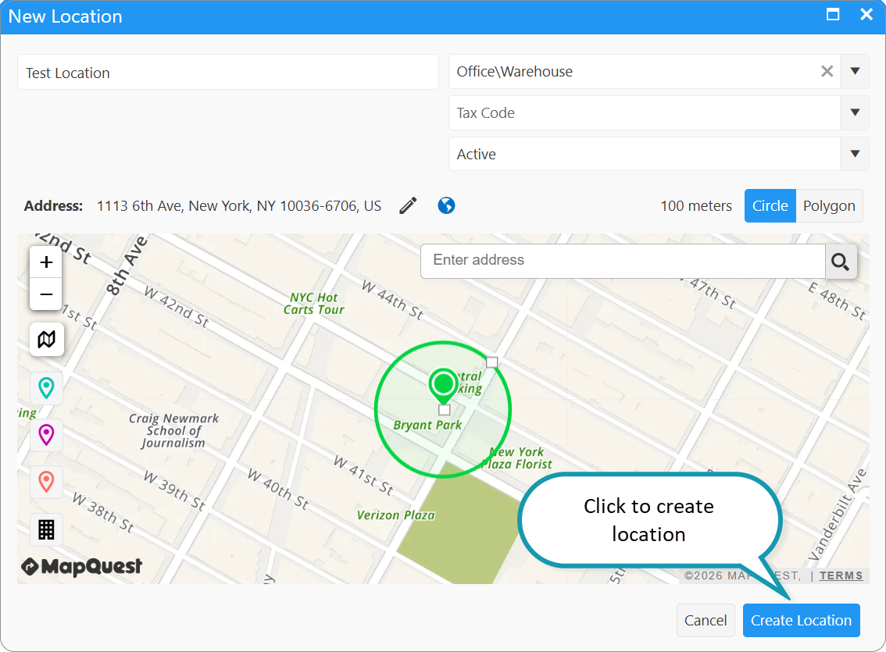Click the building grid icon
The width and height of the screenshot is (886, 652).
(46, 529)
